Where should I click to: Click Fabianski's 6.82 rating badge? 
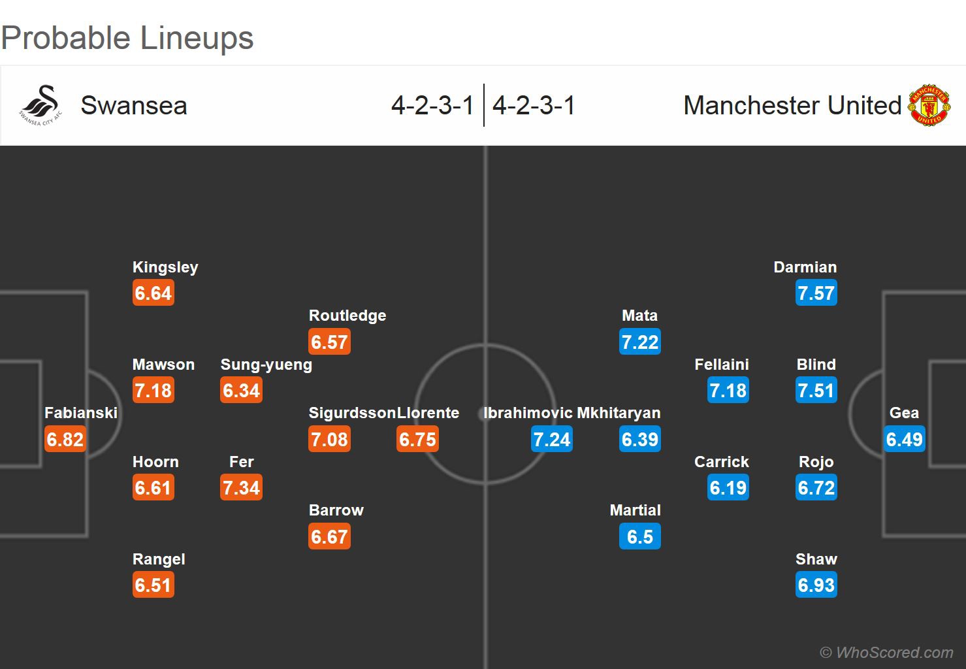coord(65,439)
